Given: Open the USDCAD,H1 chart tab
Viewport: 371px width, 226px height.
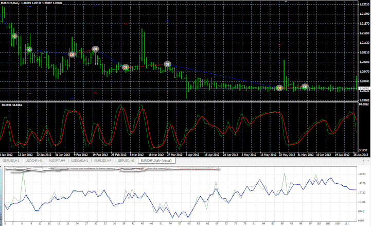Looking at the screenshot, I should point(79,161).
